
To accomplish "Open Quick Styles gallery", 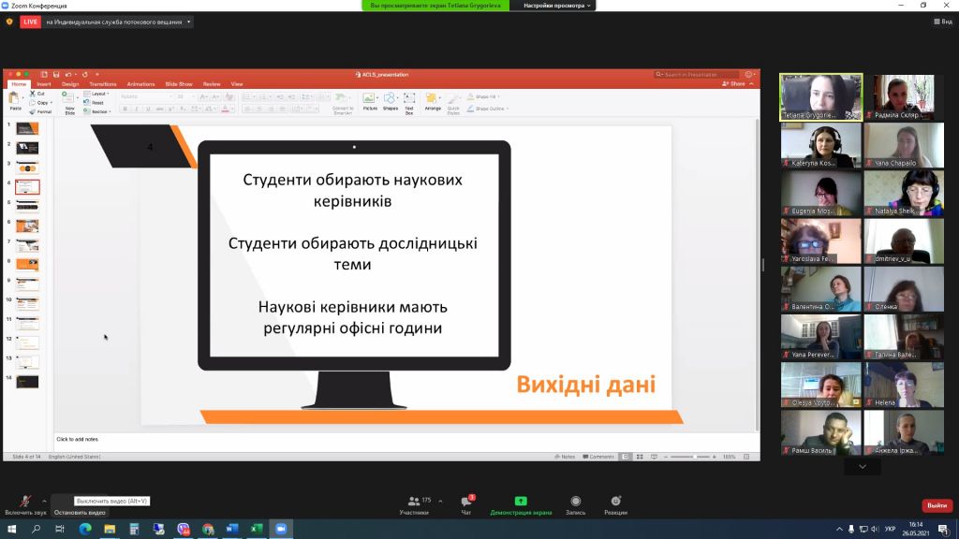I will tap(453, 104).
